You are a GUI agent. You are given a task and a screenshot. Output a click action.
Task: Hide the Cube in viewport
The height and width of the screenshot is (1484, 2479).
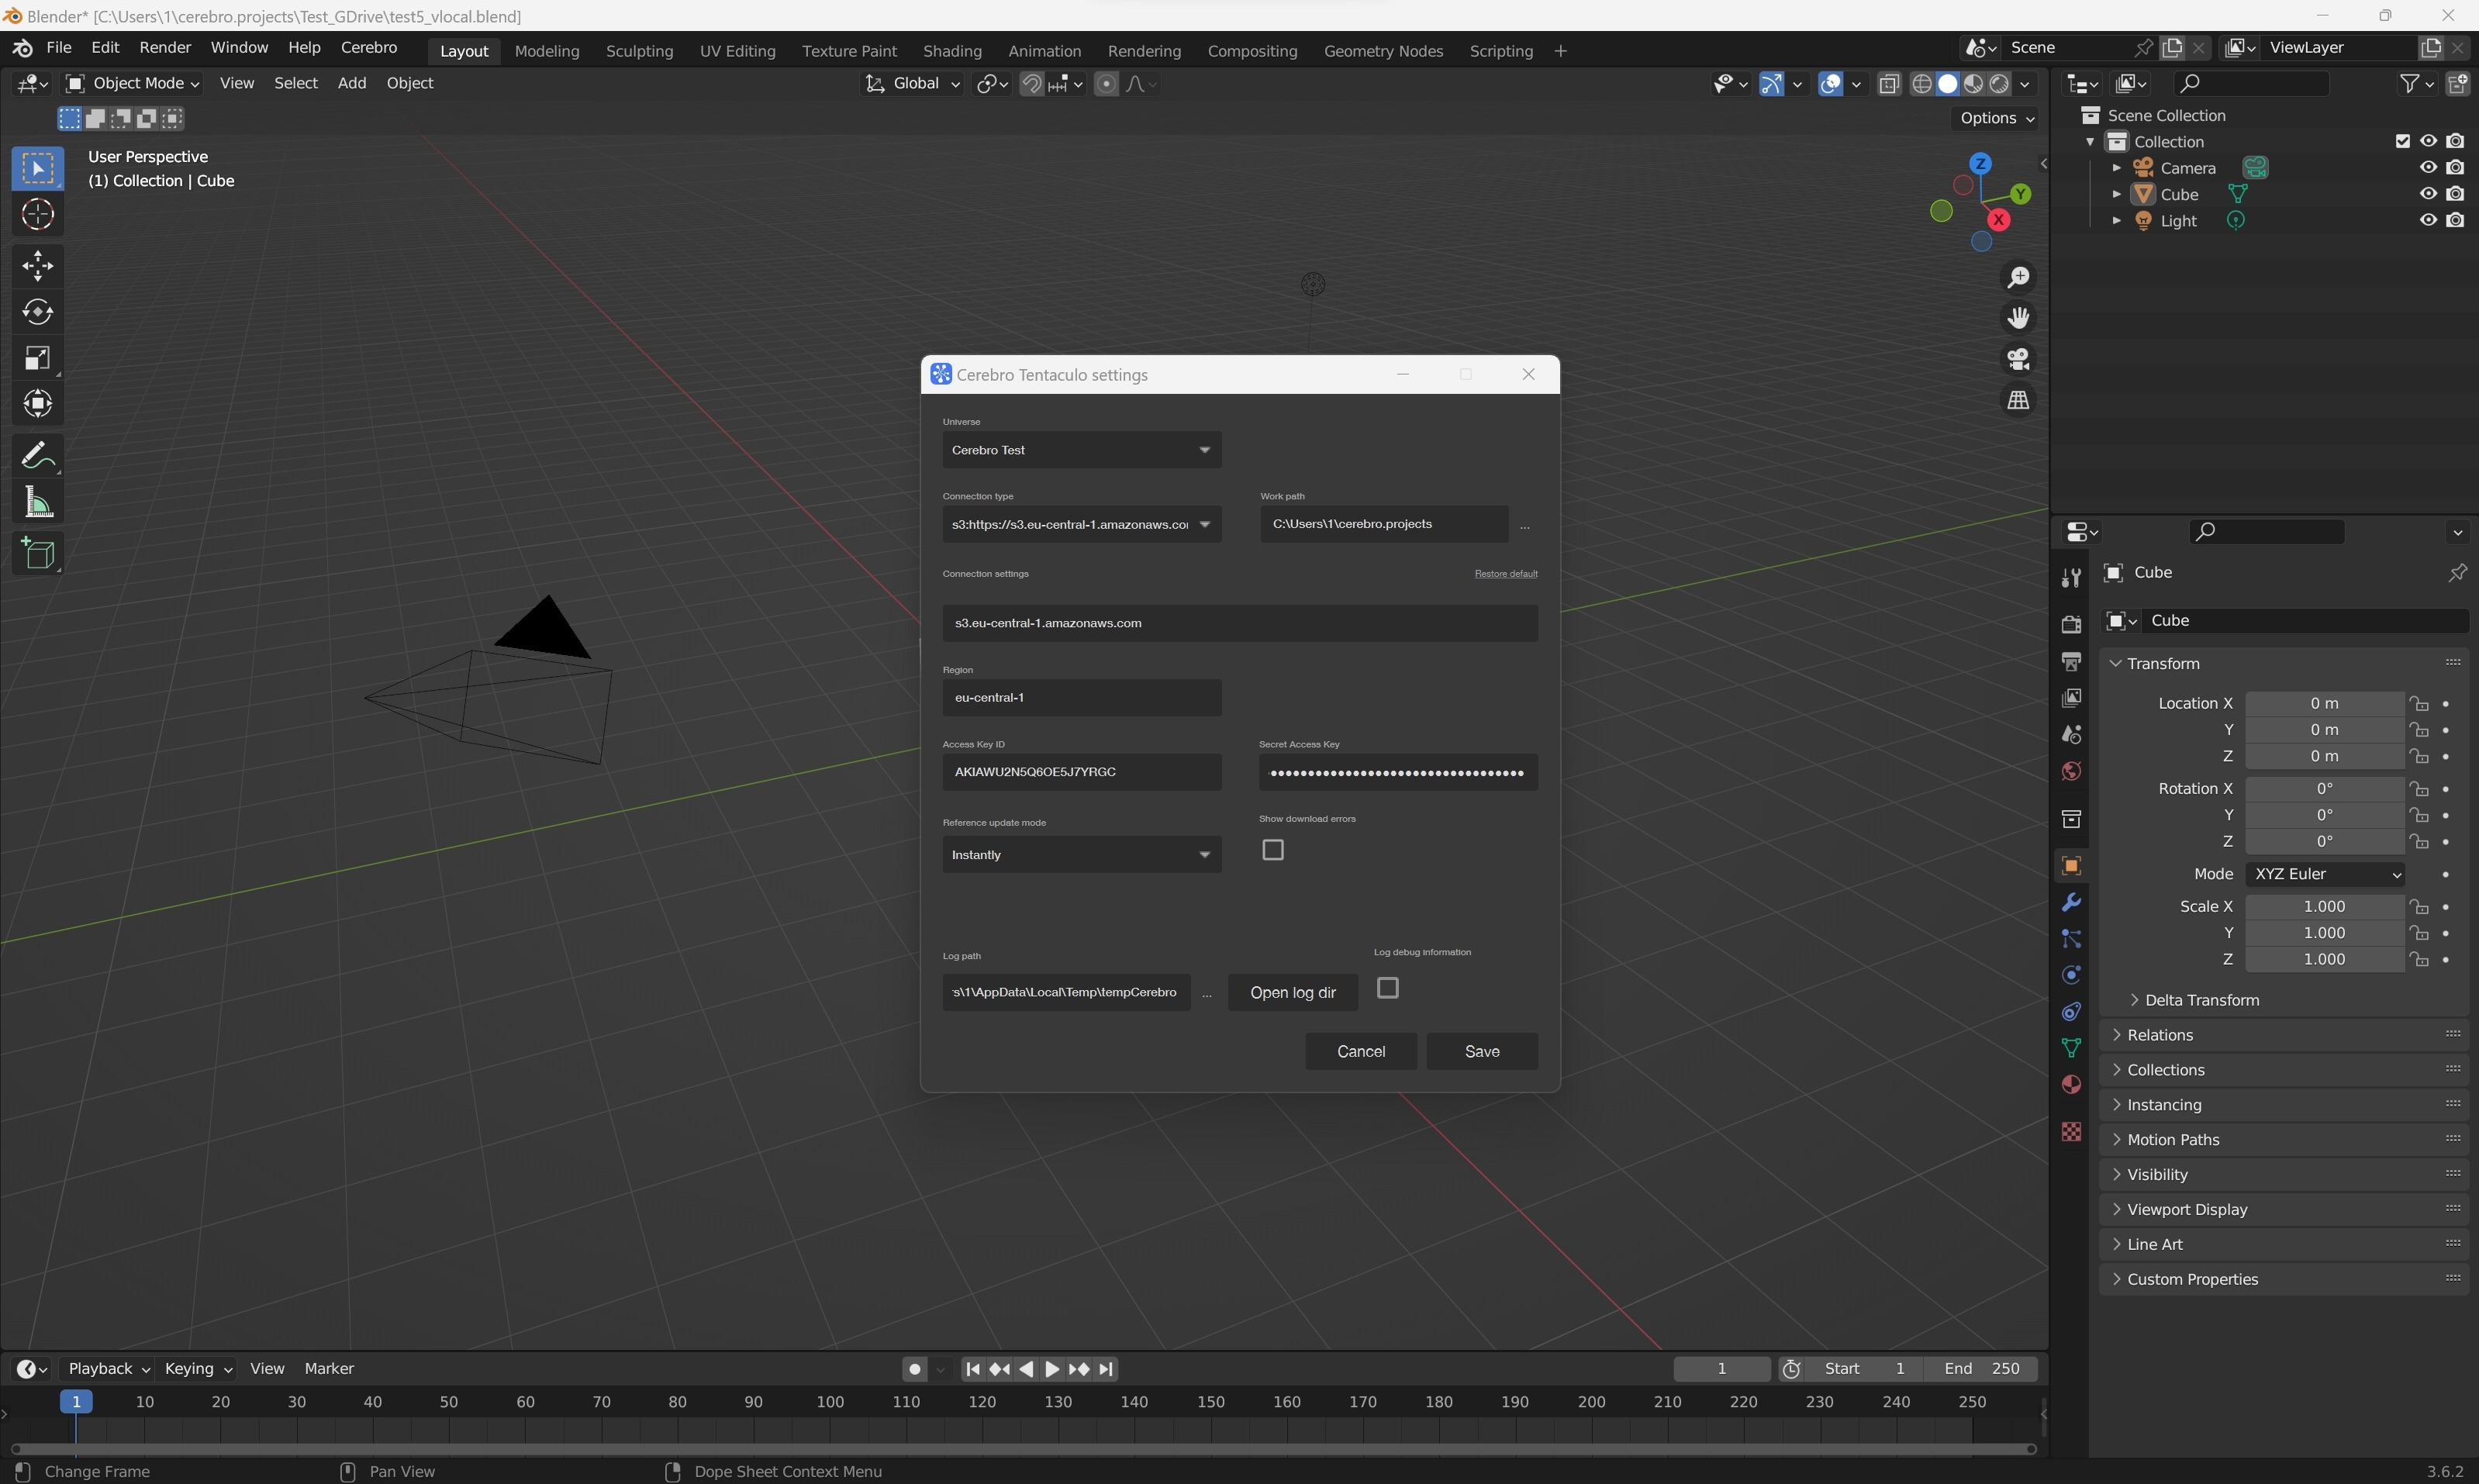[2427, 194]
